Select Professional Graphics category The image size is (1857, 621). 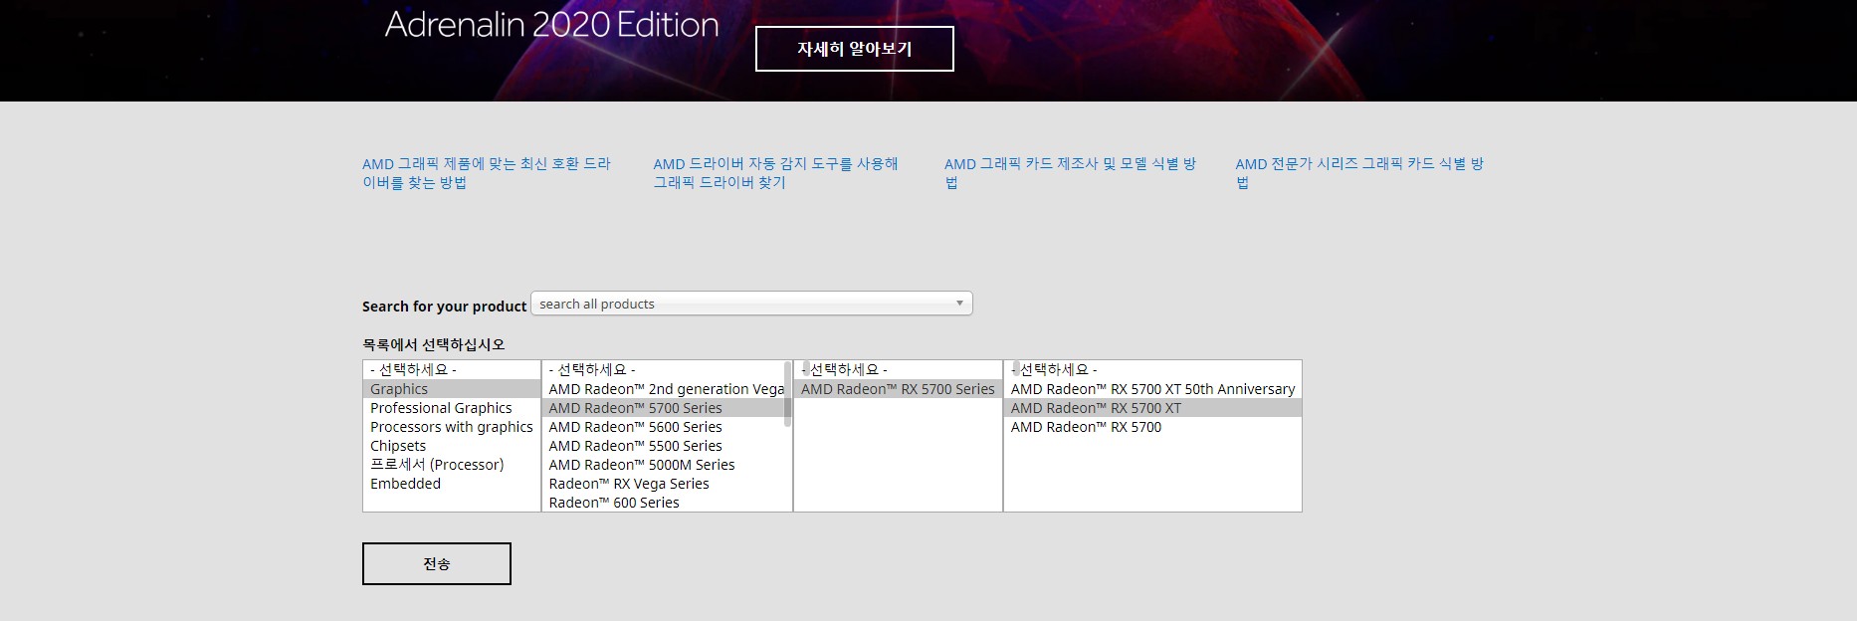452,408
